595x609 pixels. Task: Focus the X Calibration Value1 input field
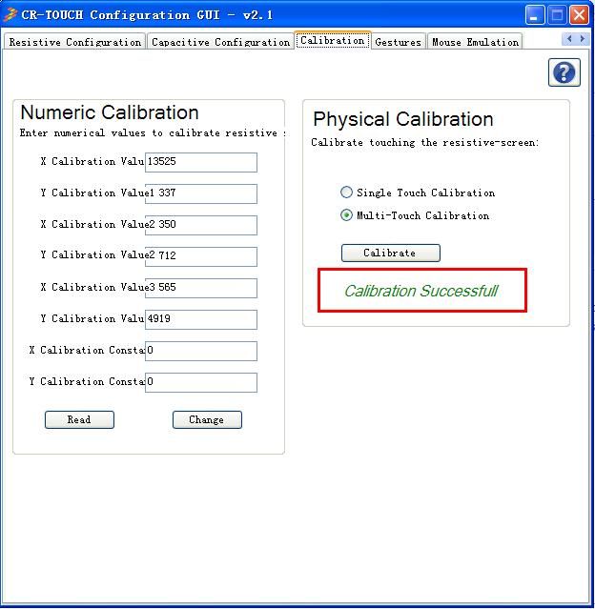tap(201, 162)
